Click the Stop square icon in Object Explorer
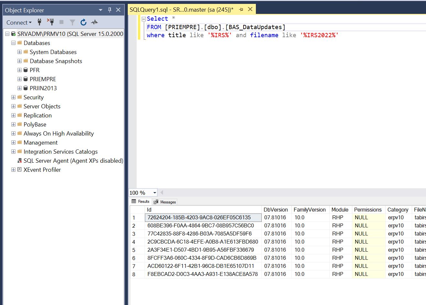 (x=61, y=22)
